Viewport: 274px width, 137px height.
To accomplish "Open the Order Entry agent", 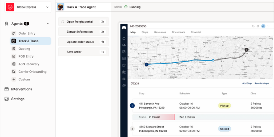I will 27,33.
